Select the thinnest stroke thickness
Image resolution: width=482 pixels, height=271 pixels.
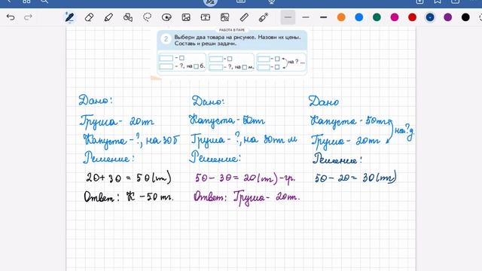[288, 17]
